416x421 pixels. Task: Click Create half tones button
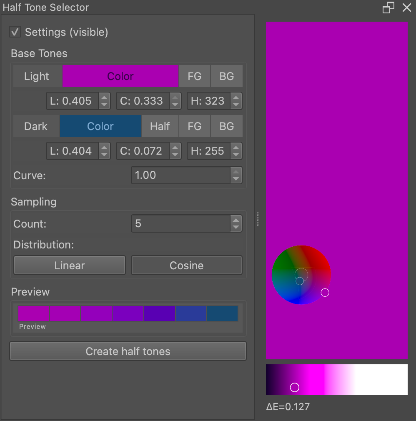coord(128,351)
